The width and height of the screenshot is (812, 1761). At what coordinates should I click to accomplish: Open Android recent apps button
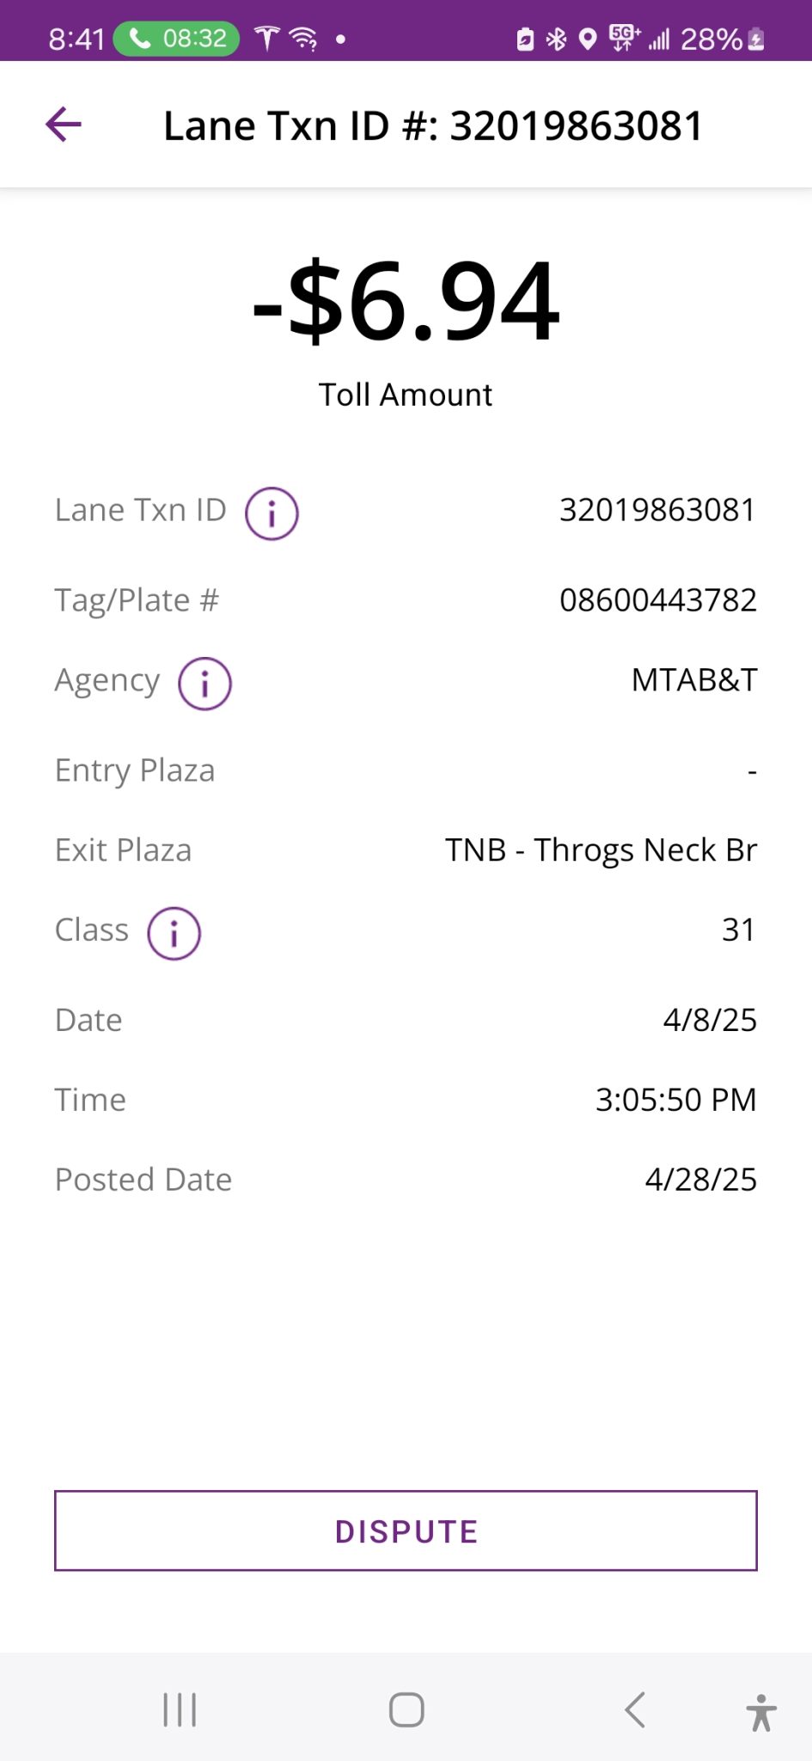coord(180,1709)
